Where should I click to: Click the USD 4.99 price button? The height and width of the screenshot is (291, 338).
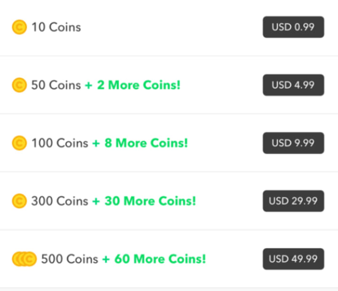pyautogui.click(x=293, y=85)
